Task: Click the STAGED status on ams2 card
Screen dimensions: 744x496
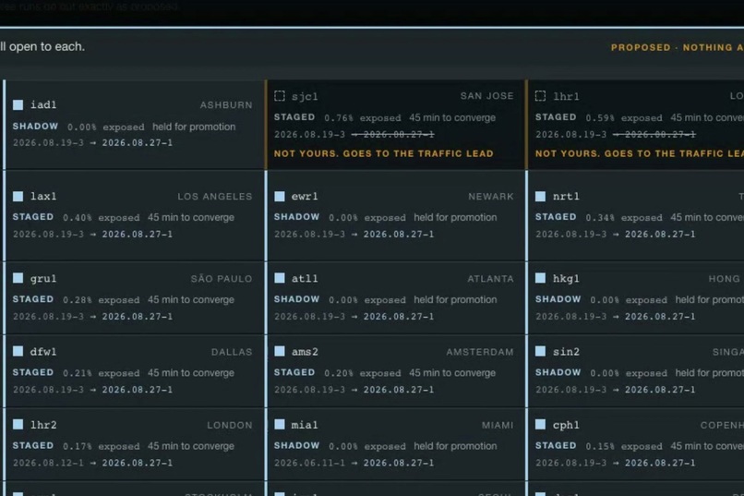Action: click(294, 372)
